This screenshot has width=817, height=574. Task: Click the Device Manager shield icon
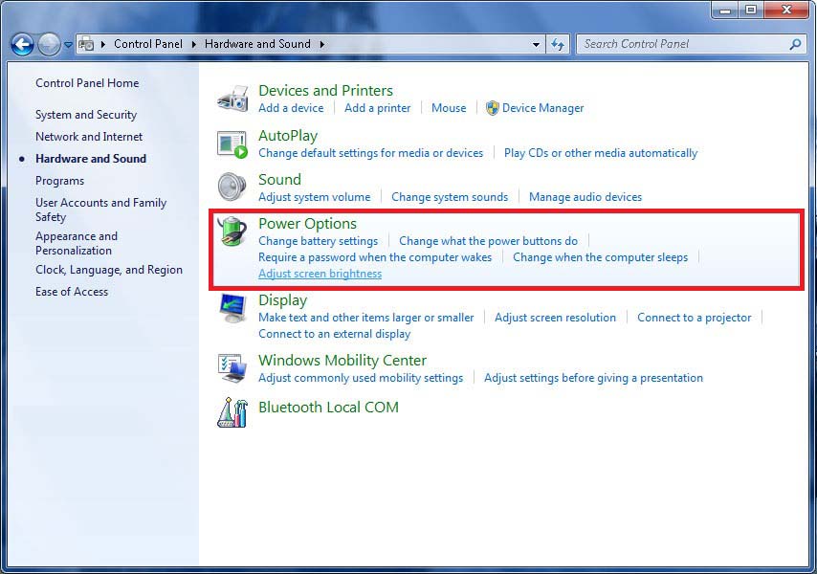(492, 108)
